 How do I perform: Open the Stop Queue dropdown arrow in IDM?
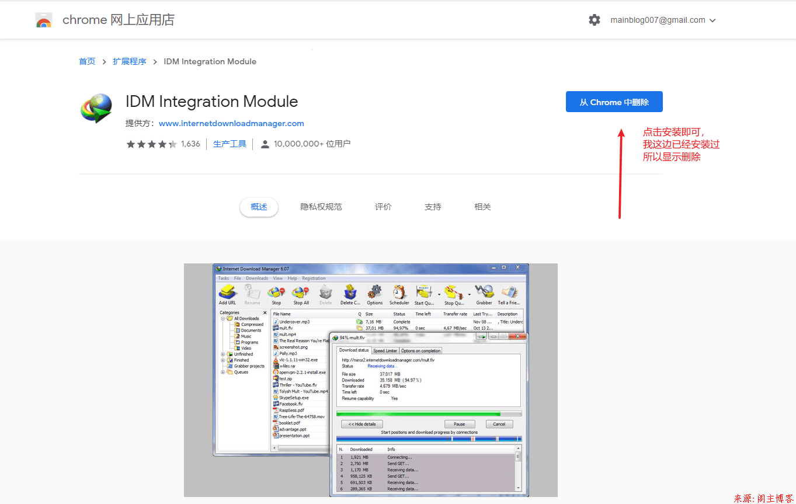tap(468, 294)
